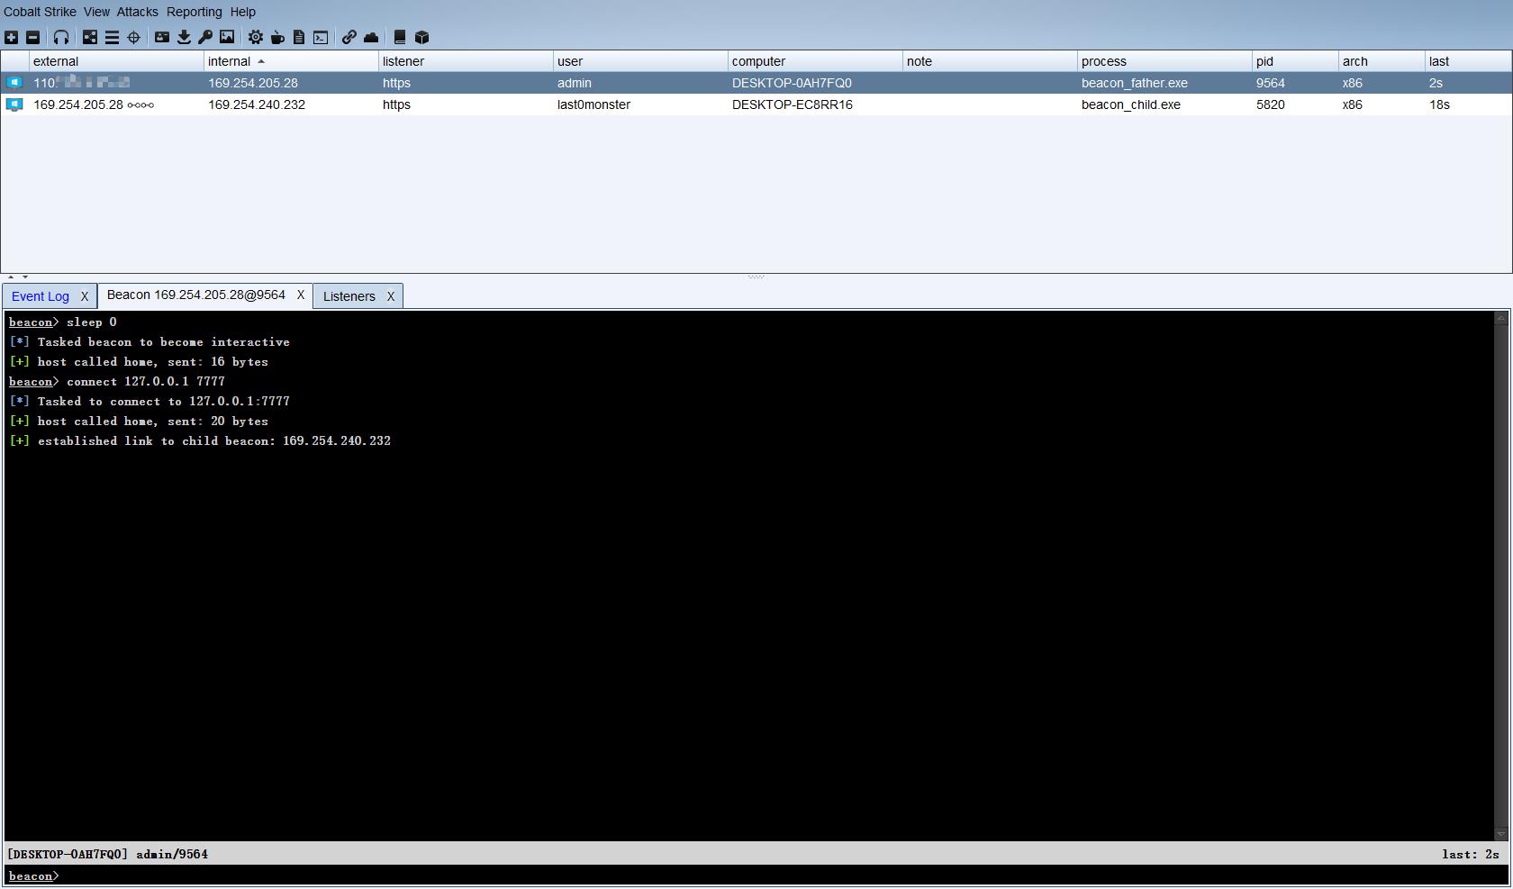This screenshot has height=889, width=1513.
Task: Select the Beacon 169.254.205.28@9564 tab
Action: click(196, 295)
